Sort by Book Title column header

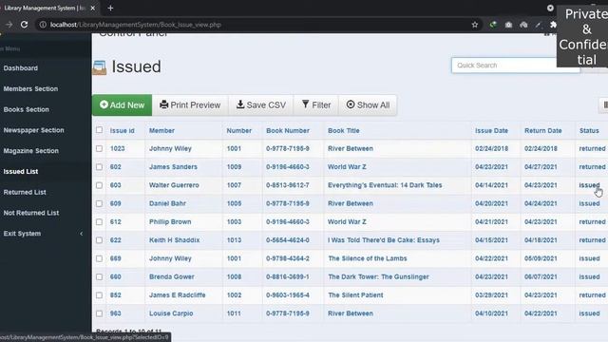[344, 131]
